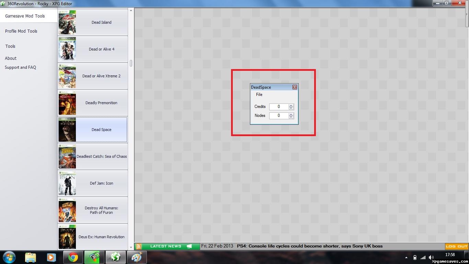Click the RSS feed icon in news bar
The height and width of the screenshot is (264, 469).
pyautogui.click(x=138, y=246)
